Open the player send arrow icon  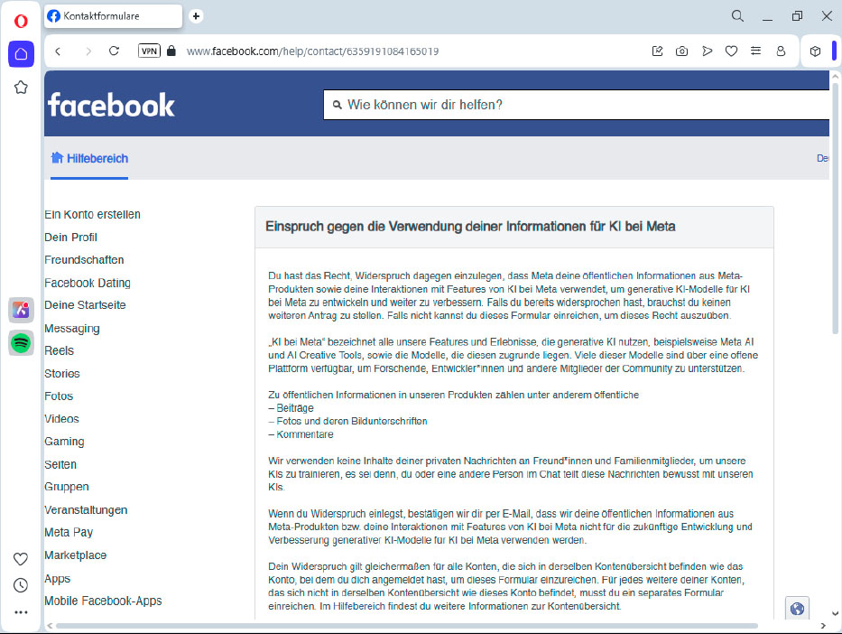click(707, 51)
